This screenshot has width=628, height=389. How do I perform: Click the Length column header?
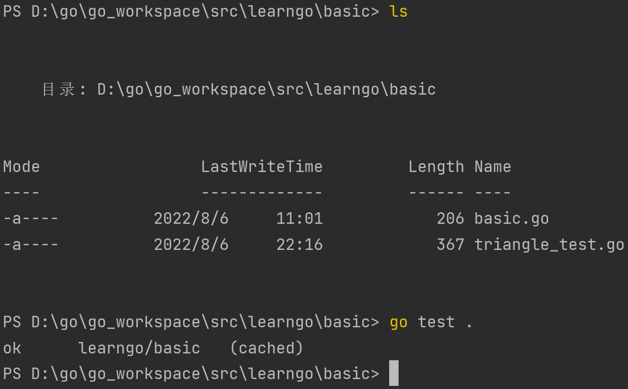436,167
